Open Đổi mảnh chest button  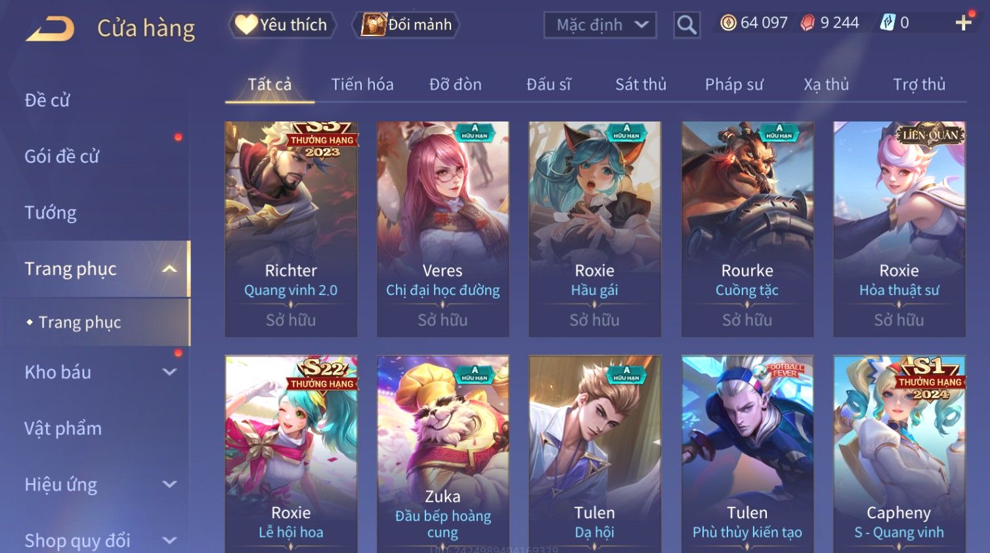click(x=406, y=25)
